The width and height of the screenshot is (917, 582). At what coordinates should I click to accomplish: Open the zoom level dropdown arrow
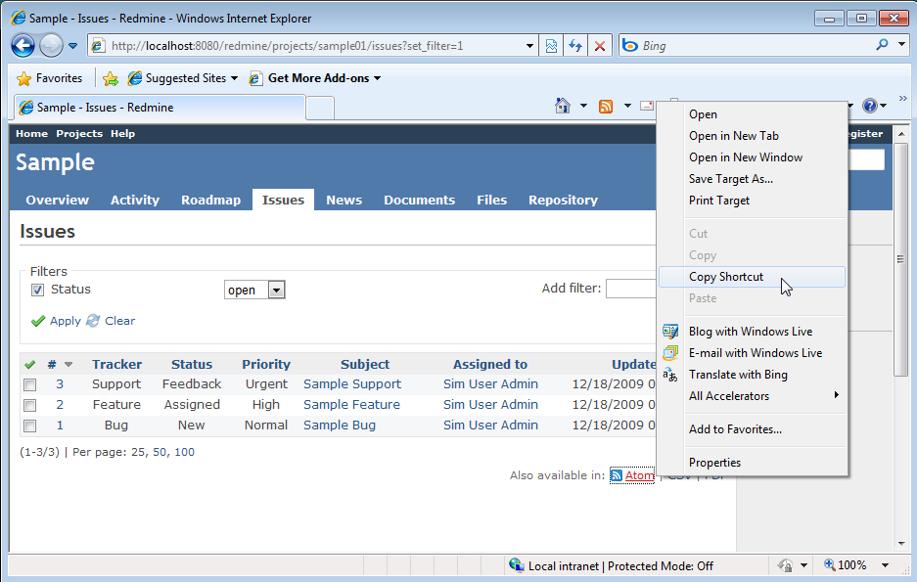tap(885, 565)
